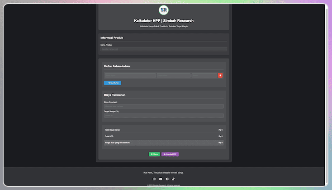Click the Total HPP result row
Viewport: 332px width, 190px height.
click(163, 136)
